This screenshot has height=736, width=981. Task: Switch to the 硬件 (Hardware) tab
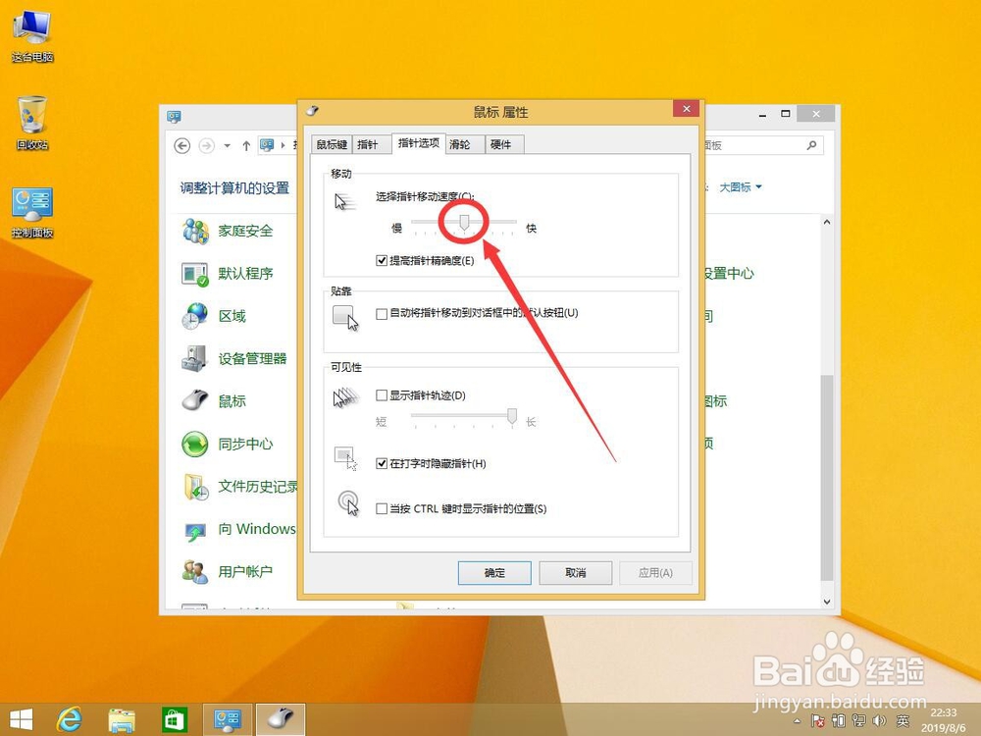(x=501, y=143)
